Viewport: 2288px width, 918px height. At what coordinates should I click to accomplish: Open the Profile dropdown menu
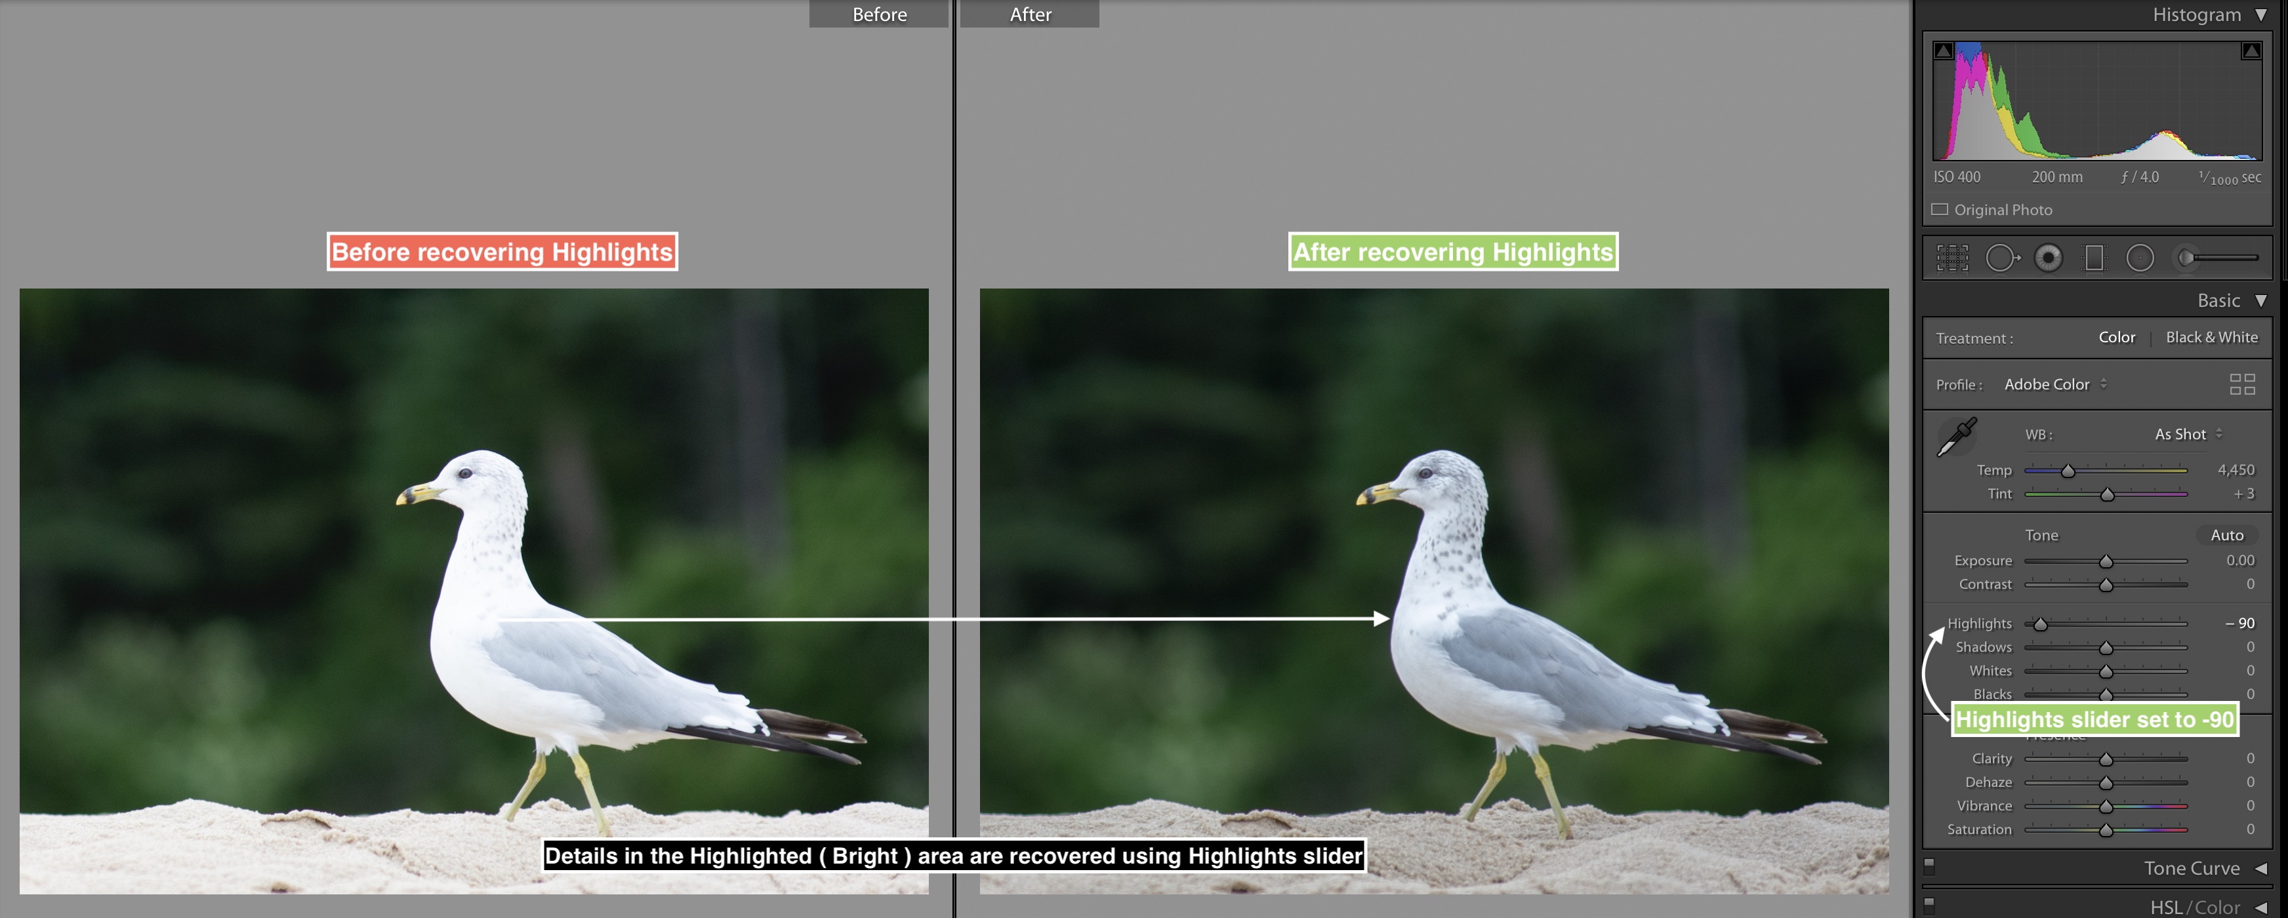(2058, 384)
